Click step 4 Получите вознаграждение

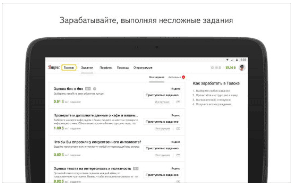(212, 104)
